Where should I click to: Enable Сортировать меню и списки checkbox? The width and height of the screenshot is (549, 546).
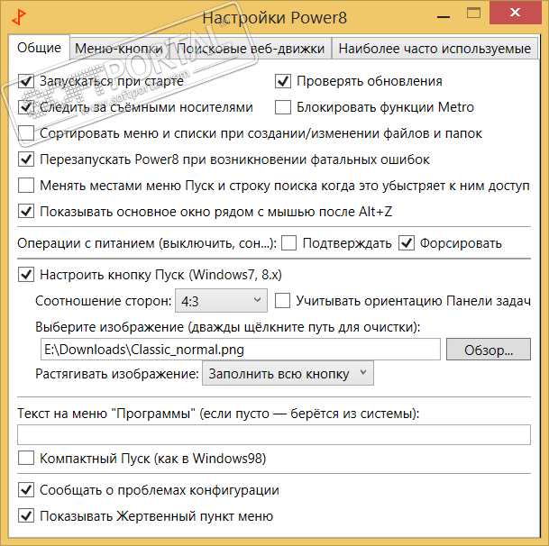pyautogui.click(x=26, y=133)
